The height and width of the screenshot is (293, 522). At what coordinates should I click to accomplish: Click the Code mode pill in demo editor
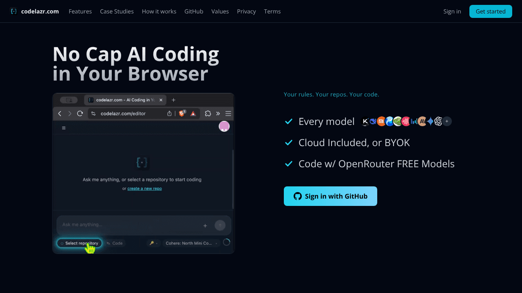point(115,243)
